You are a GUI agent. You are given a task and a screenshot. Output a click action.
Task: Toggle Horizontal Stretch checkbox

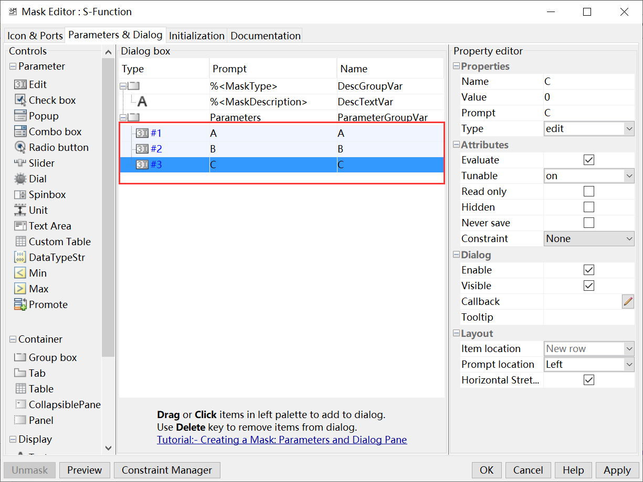tap(589, 380)
